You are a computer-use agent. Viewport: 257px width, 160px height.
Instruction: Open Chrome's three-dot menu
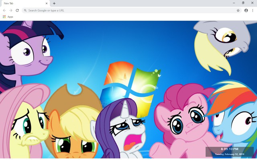tap(253, 10)
